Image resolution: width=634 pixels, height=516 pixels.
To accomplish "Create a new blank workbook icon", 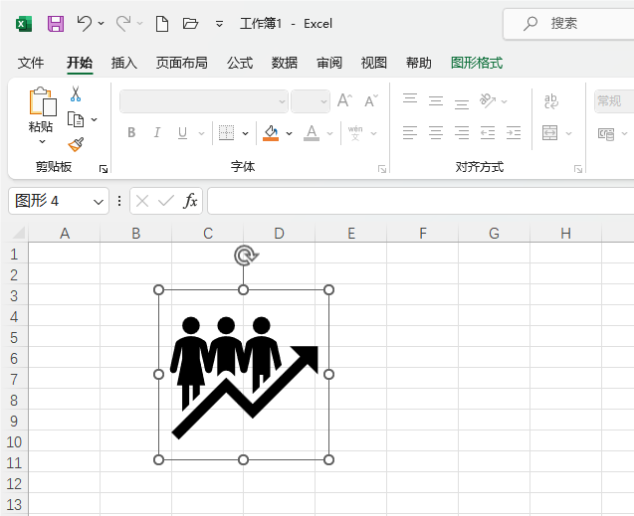I will (162, 24).
